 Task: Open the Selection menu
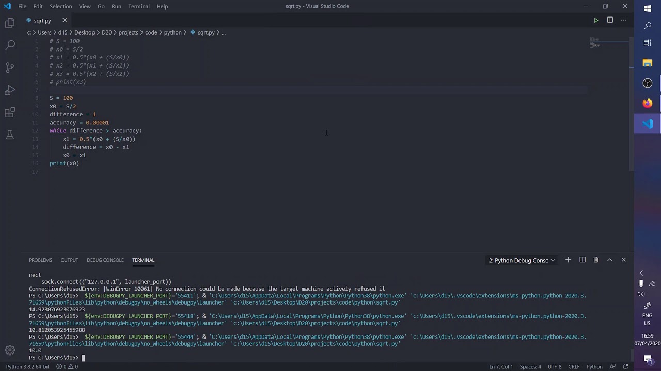61,6
